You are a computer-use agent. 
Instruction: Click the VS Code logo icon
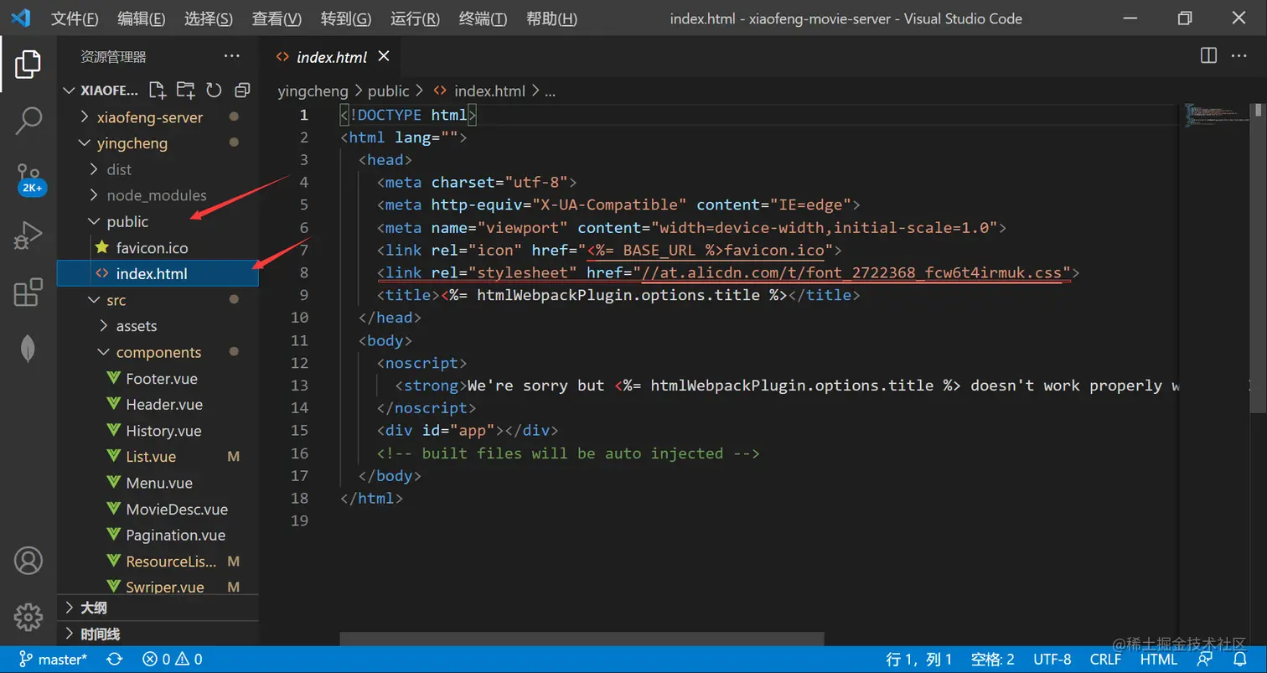click(x=20, y=18)
